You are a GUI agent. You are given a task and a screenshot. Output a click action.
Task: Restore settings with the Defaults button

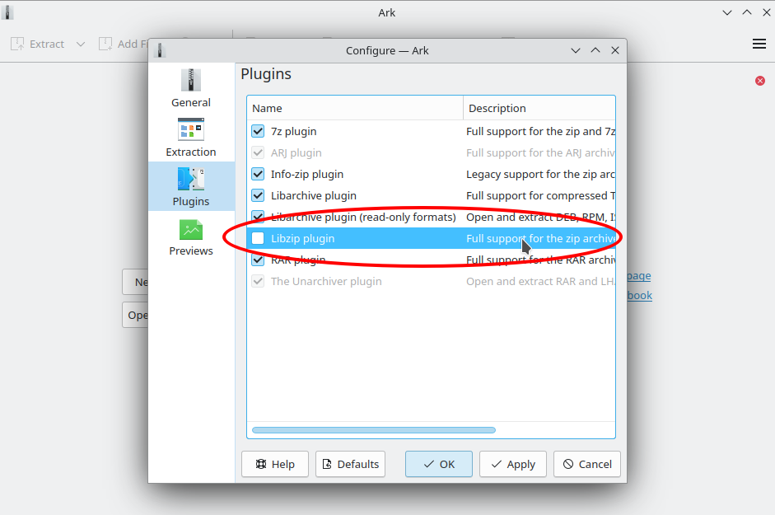(x=350, y=464)
